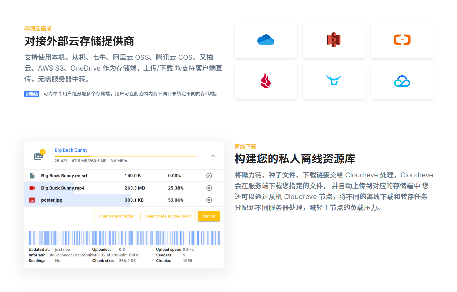The width and height of the screenshot is (457, 292).
Task: Click the OneDrive cloud icon card
Action: (x=266, y=40)
